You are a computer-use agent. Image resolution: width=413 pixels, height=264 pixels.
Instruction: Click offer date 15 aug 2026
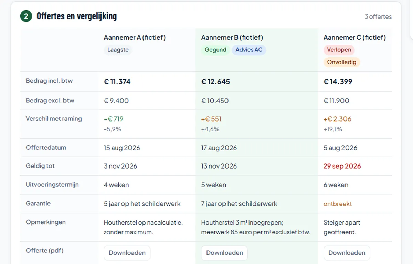(x=122, y=148)
